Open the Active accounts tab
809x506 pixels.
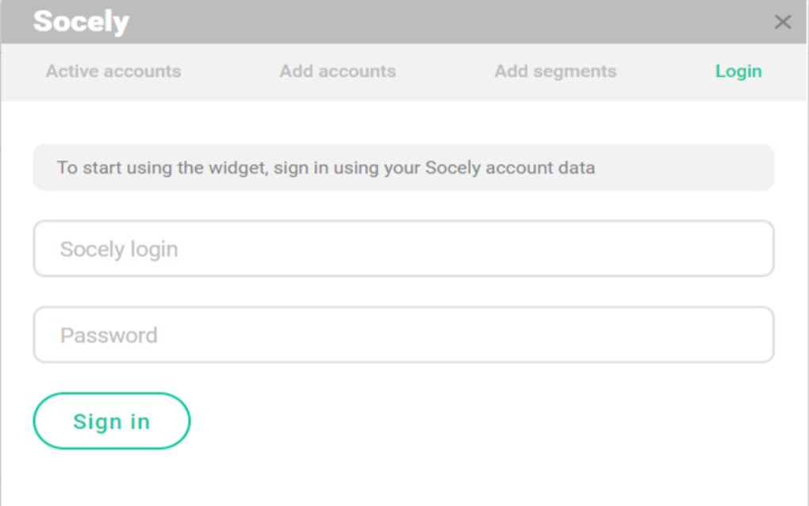tap(113, 71)
